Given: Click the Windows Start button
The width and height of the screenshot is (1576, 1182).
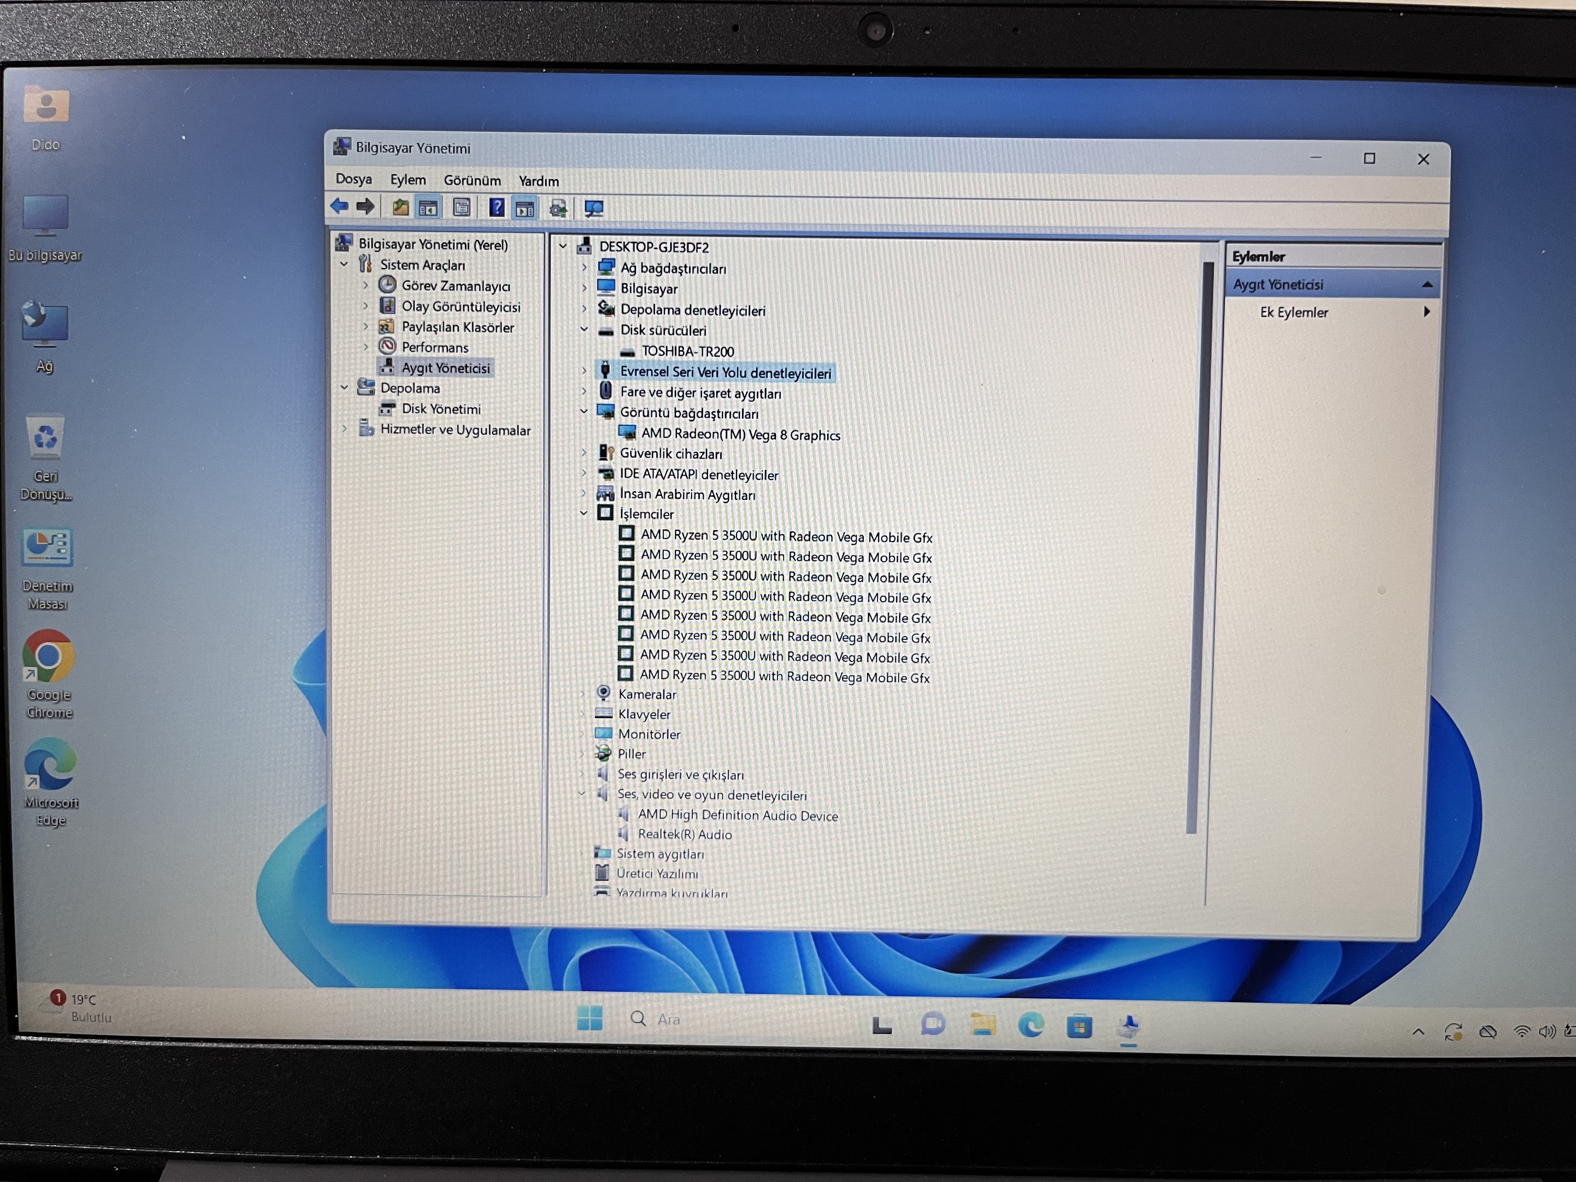Looking at the screenshot, I should (x=590, y=1018).
